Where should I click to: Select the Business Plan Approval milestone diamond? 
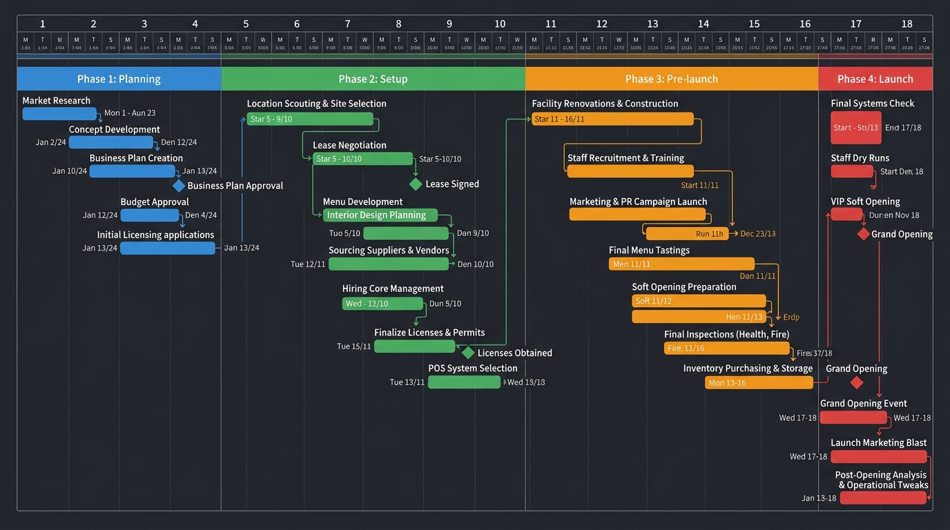pos(178,185)
